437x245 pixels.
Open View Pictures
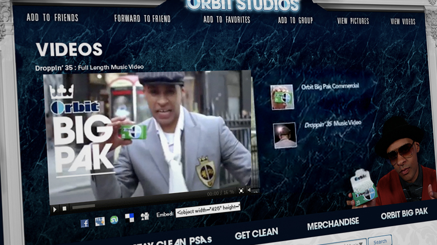pyautogui.click(x=353, y=21)
